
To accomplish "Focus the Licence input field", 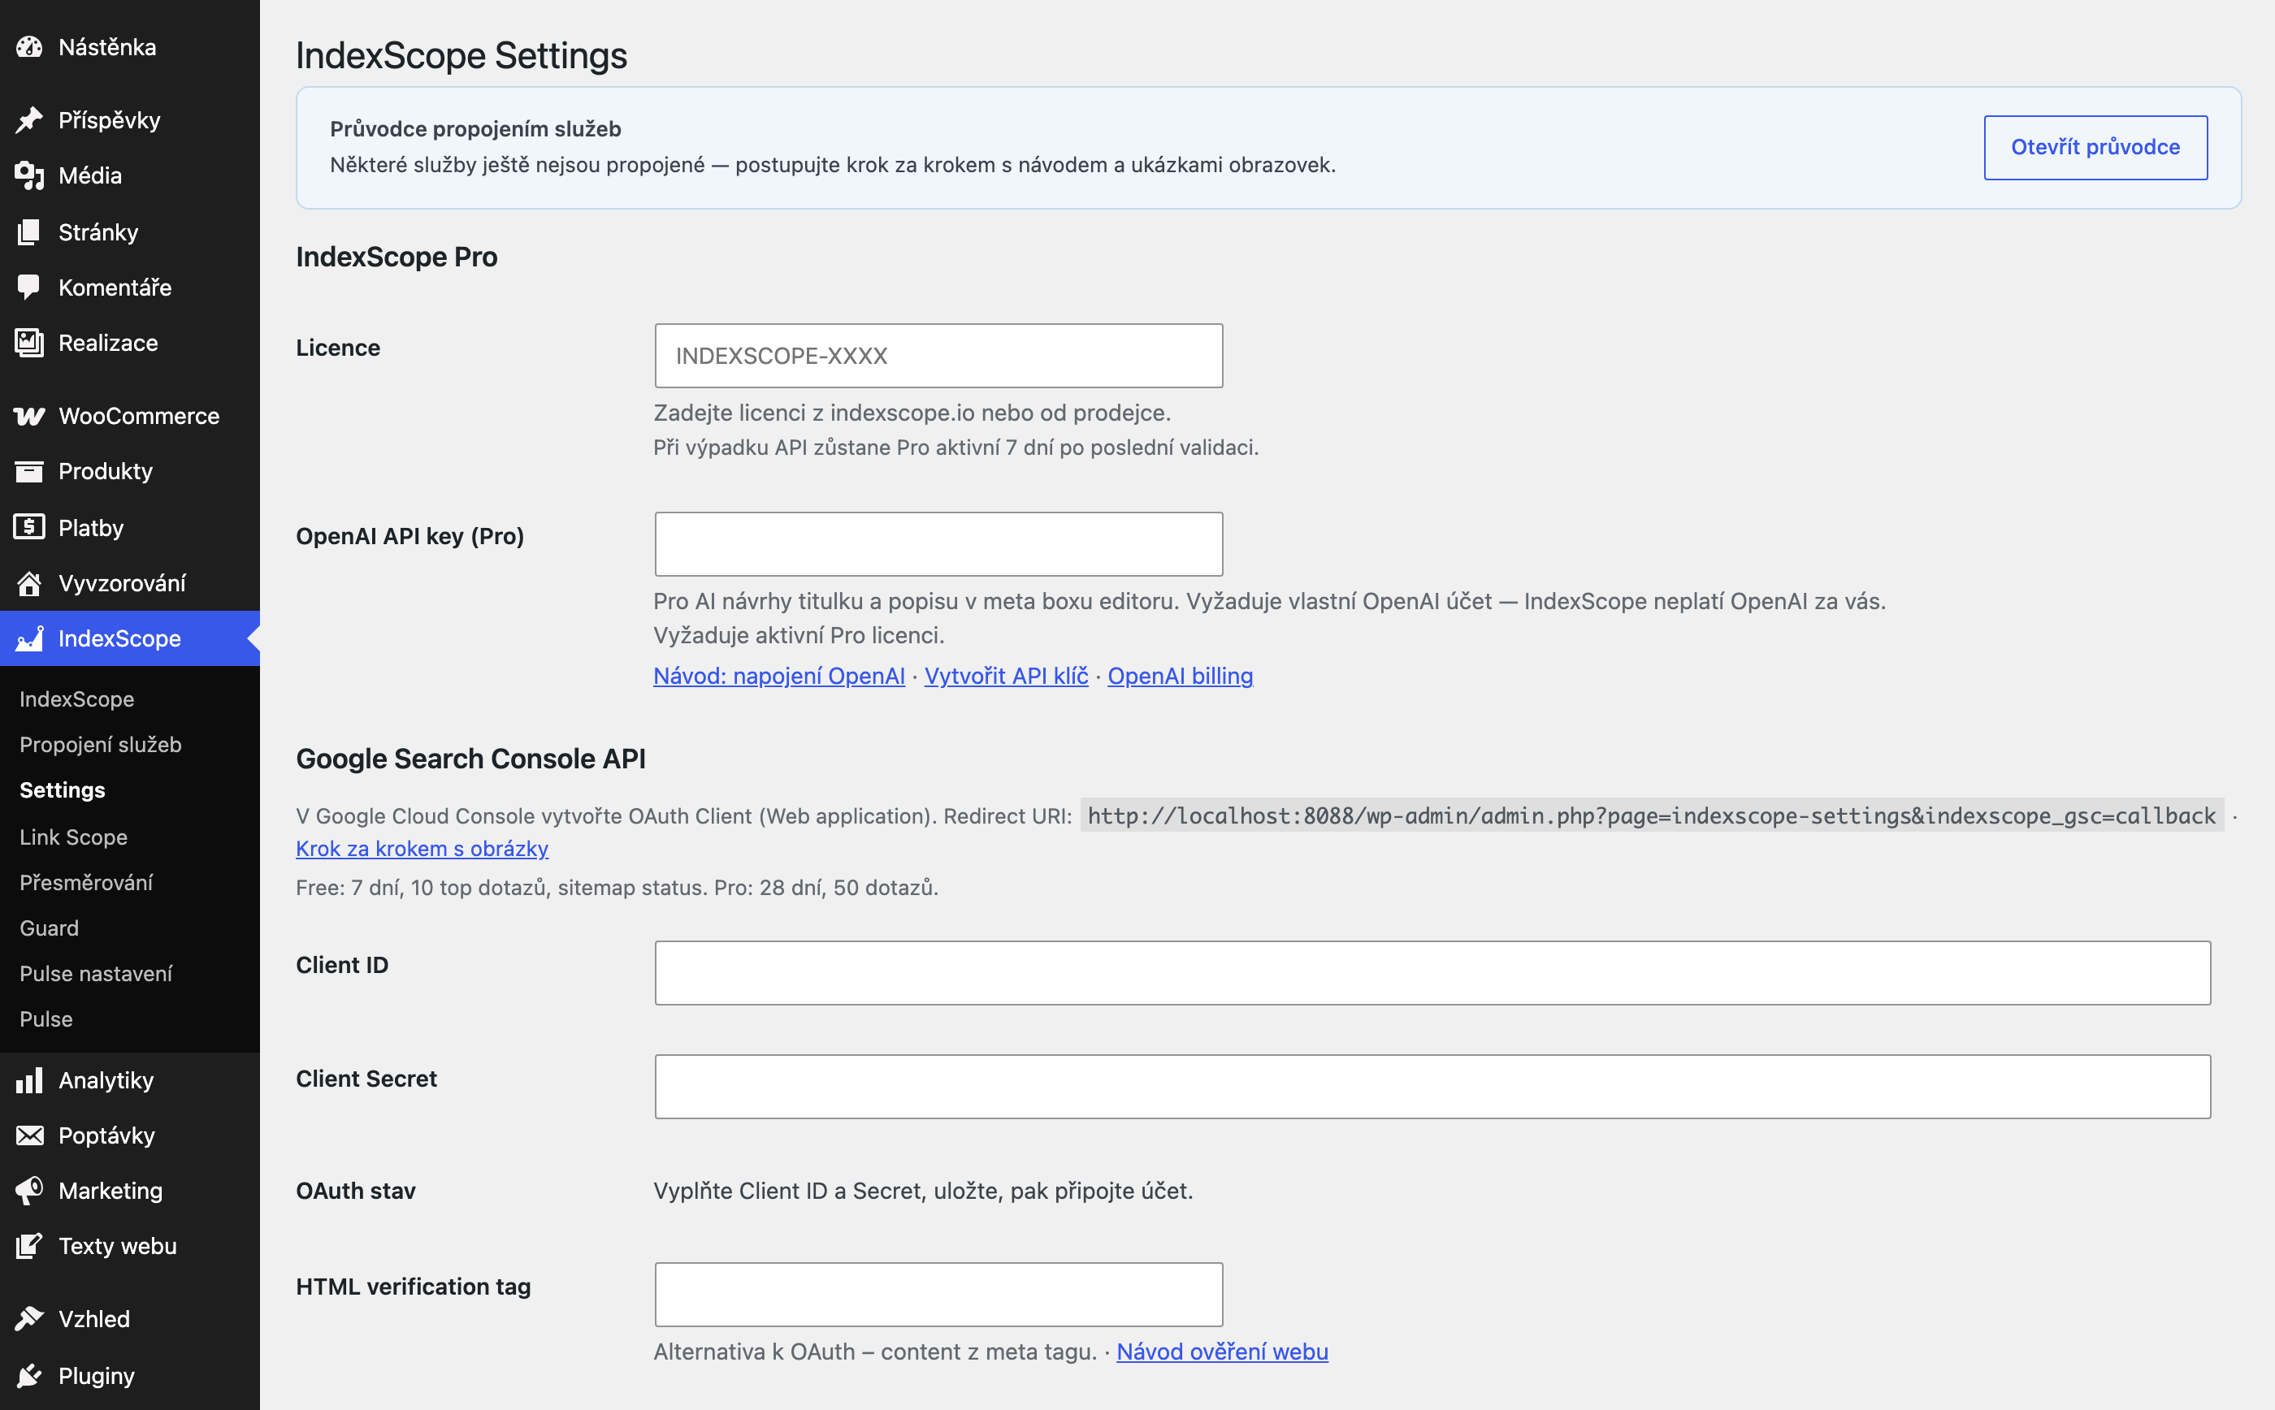I will click(938, 355).
